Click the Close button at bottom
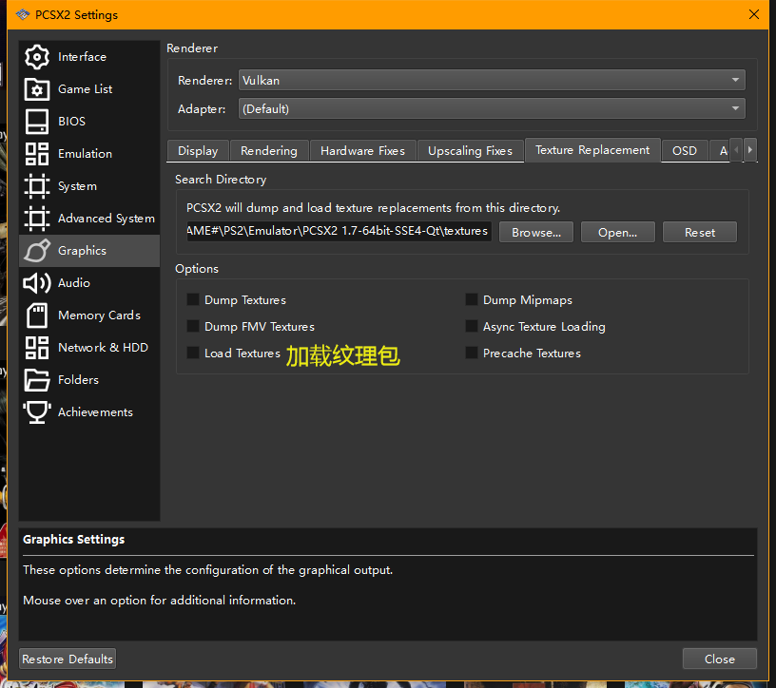Screen dimensions: 776x688 pos(720,659)
